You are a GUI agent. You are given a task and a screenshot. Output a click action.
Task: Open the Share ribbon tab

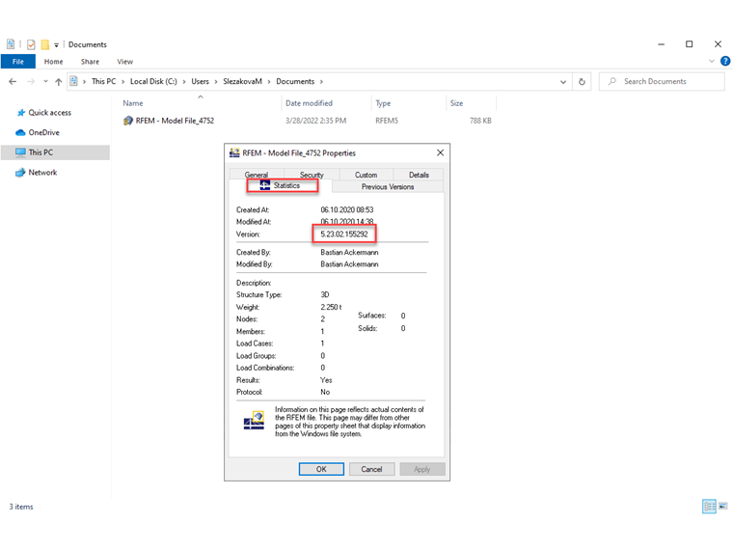pyautogui.click(x=90, y=62)
